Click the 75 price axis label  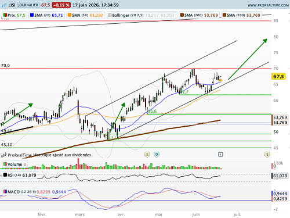click(x=276, y=53)
